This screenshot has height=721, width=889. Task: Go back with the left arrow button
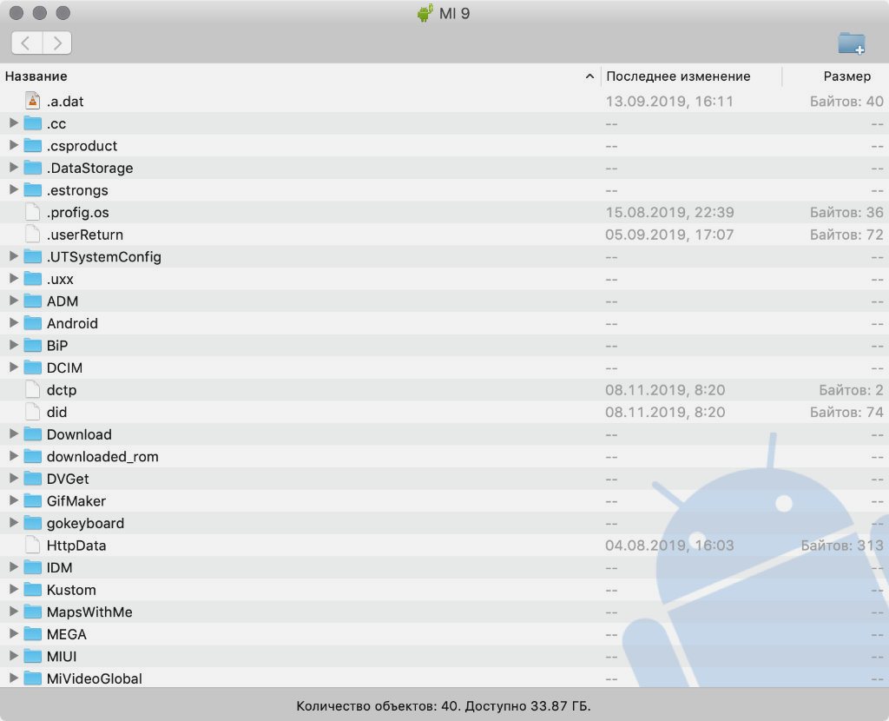[x=27, y=43]
